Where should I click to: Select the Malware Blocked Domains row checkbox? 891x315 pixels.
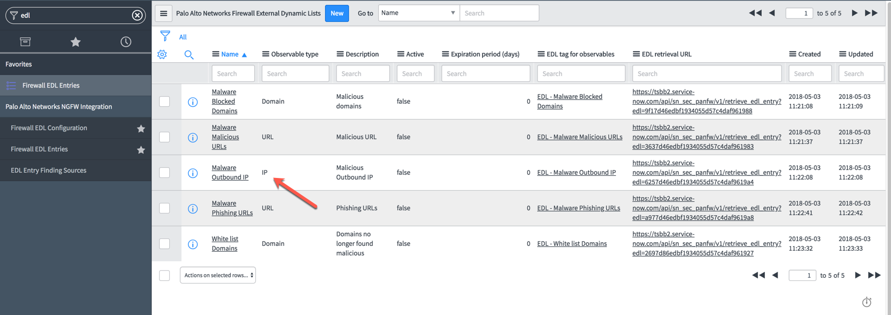pyautogui.click(x=164, y=101)
